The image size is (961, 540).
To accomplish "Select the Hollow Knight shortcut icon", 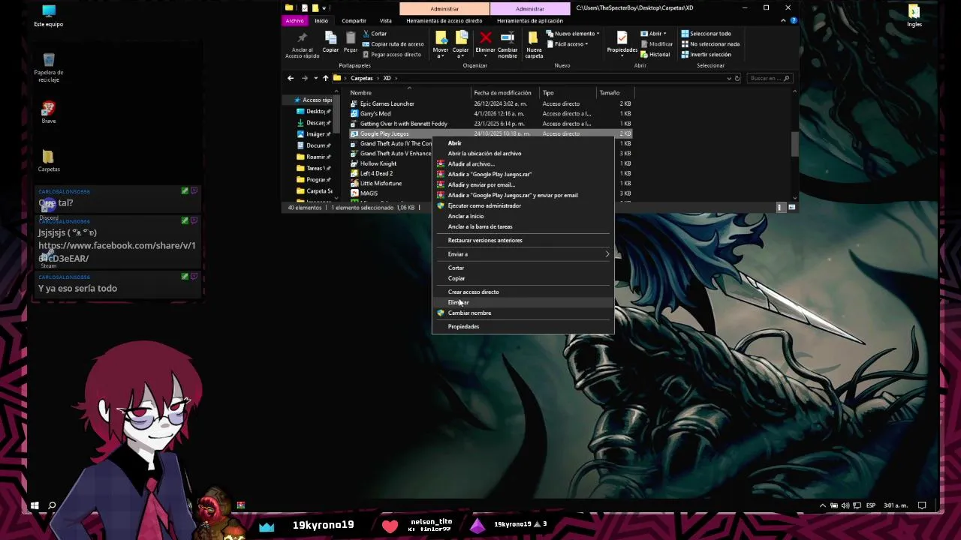I will (x=354, y=163).
